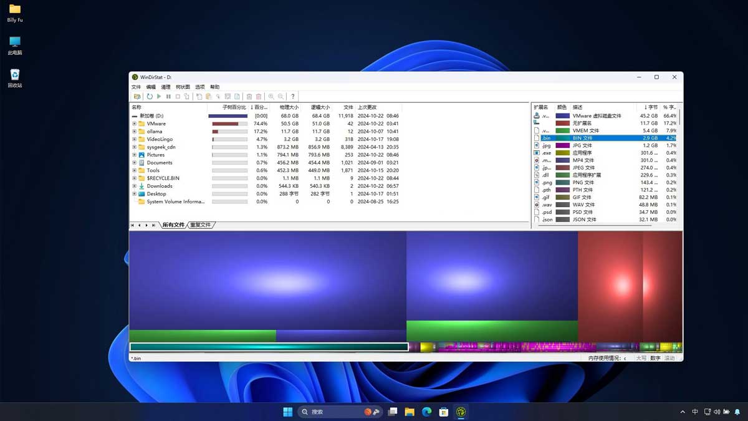
Task: Expand the Documents folder node
Action: point(134,163)
